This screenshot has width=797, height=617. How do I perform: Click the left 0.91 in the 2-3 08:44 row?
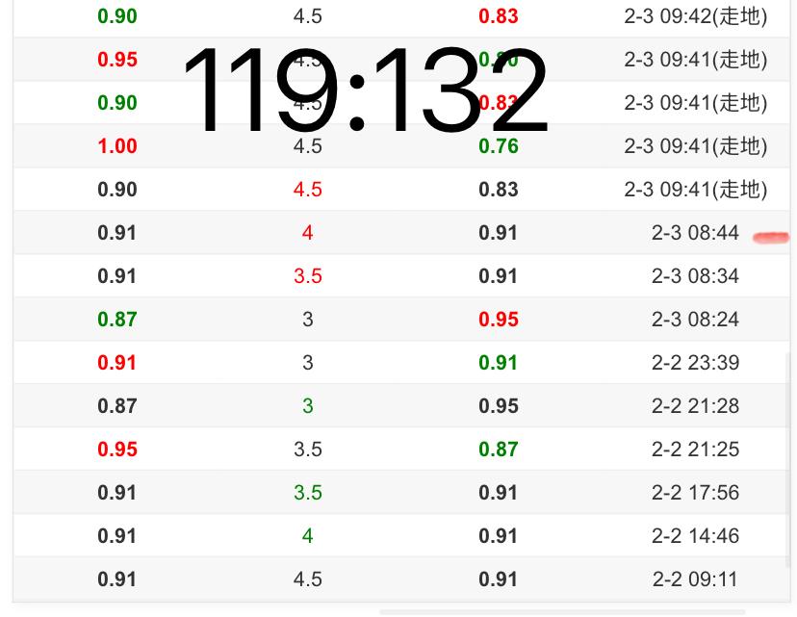tap(116, 233)
